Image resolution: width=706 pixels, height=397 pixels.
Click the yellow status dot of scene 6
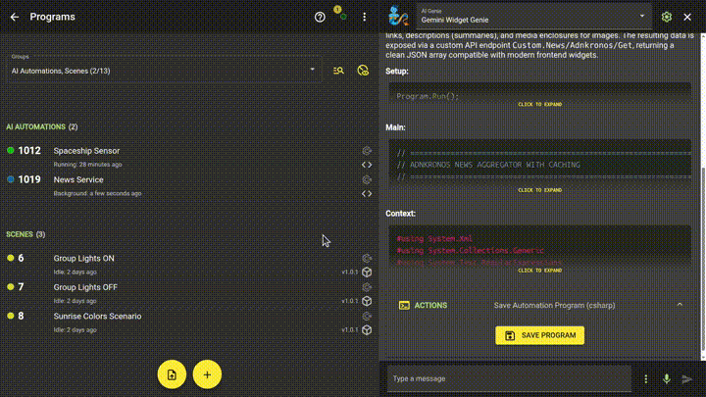(11, 258)
